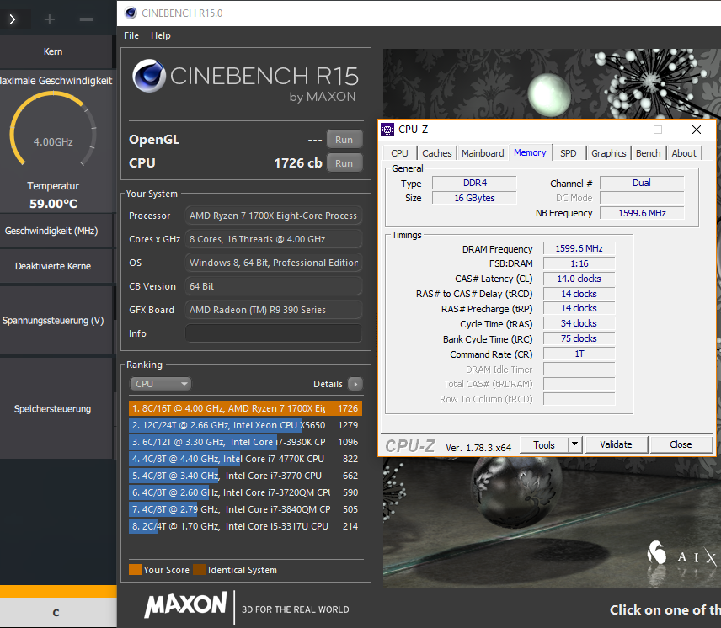
Task: Select ranking row 1 AMD Ryzen 7 1700X
Action: pyautogui.click(x=246, y=408)
